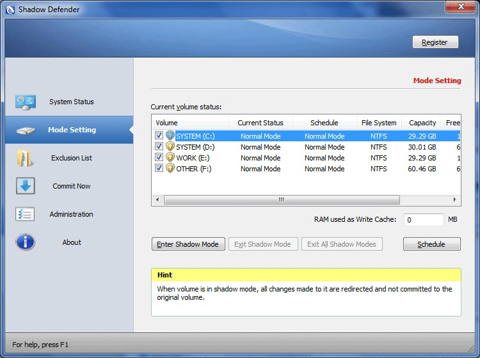Screen dimensions: 480x358
Task: Click Exit All Shadow Modes button
Action: 342,244
